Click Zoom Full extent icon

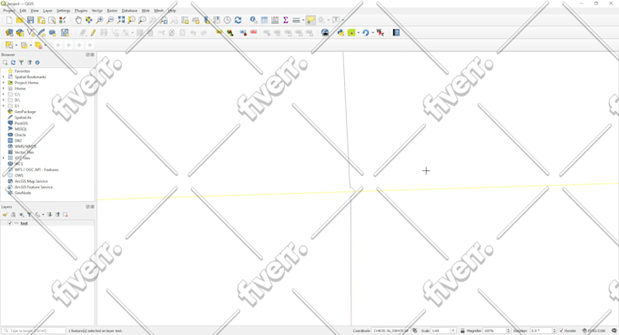coord(121,20)
